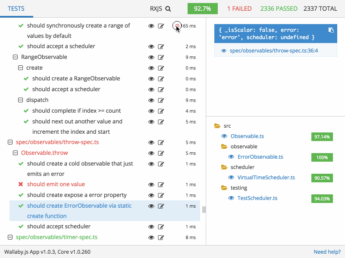
Task: Click the eye icon next to VirtualTimeScheduler.ts
Action: [232, 178]
